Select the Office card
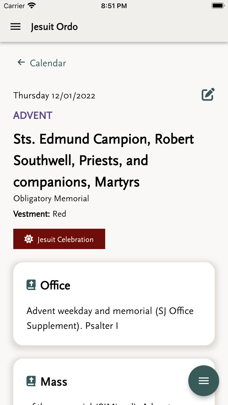Viewport: 228px width, 405px height. 114,303
